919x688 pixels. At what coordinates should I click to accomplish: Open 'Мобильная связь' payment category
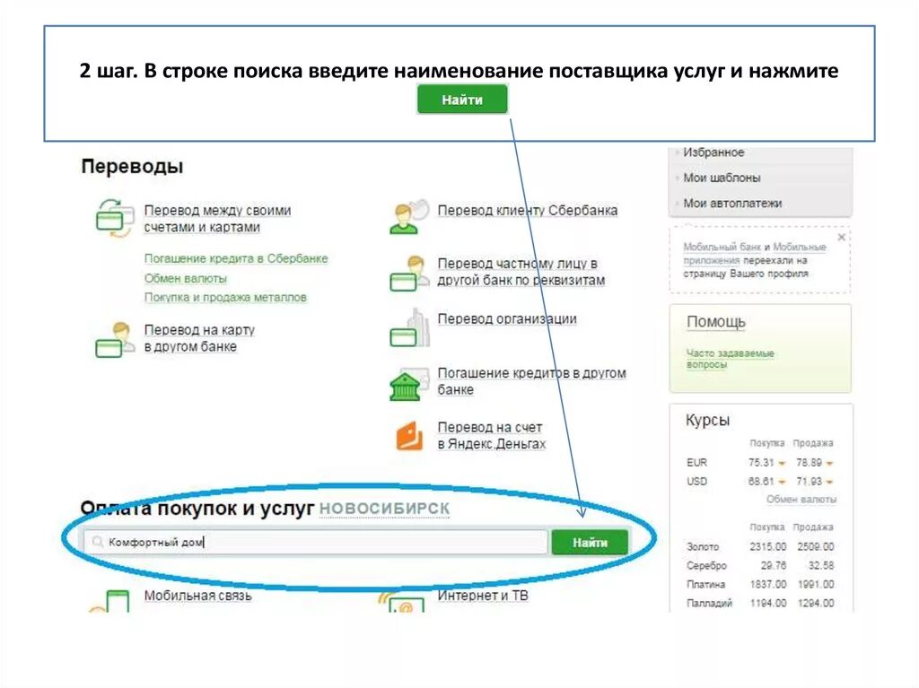[197, 596]
